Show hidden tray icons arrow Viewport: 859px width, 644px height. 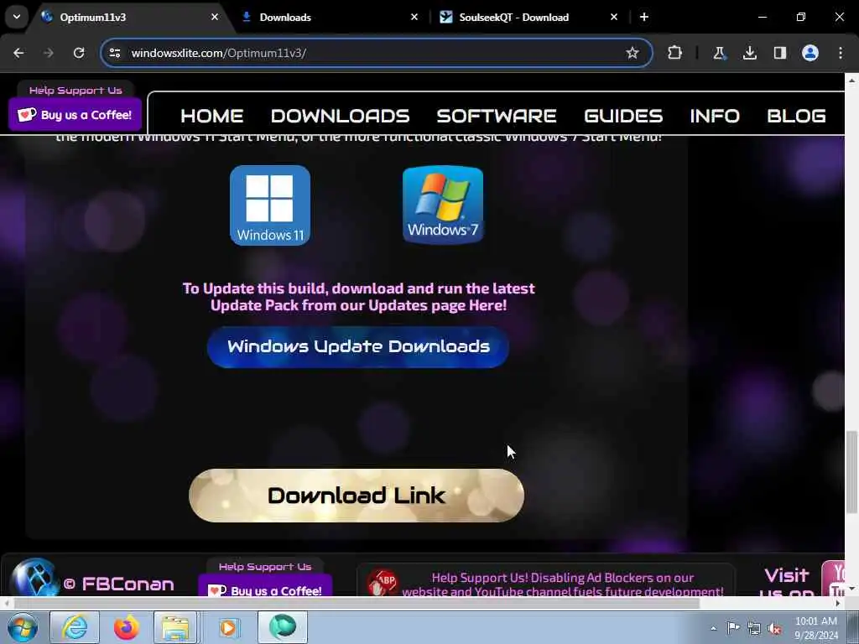click(713, 628)
